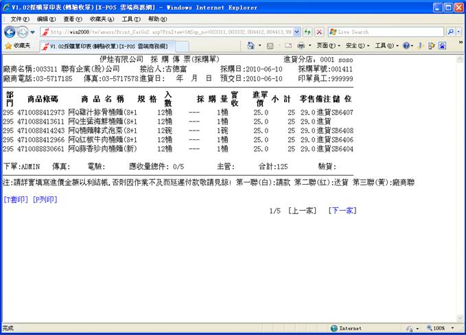466x335 pixels.
Task: Expand the address bar URL dropdown
Action: click(x=296, y=32)
